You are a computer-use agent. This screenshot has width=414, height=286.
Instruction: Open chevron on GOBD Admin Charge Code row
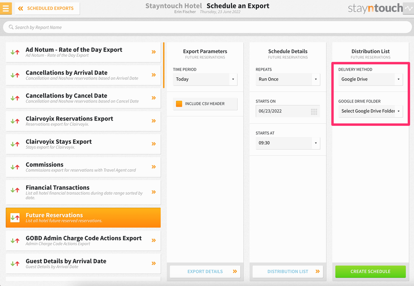coord(153,240)
